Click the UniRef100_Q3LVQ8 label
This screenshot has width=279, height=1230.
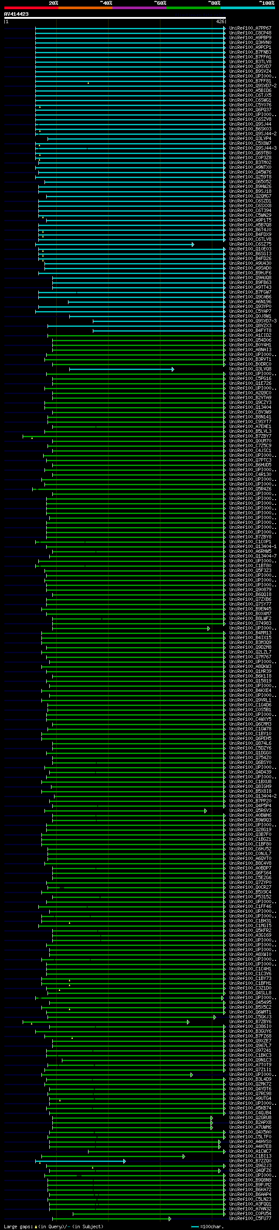250,369
